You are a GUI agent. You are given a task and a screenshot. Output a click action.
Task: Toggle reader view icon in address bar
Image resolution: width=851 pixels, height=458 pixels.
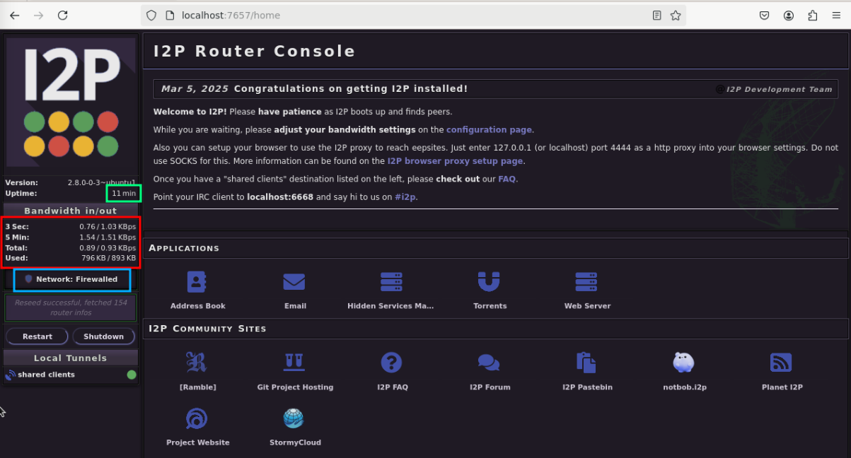(x=657, y=15)
